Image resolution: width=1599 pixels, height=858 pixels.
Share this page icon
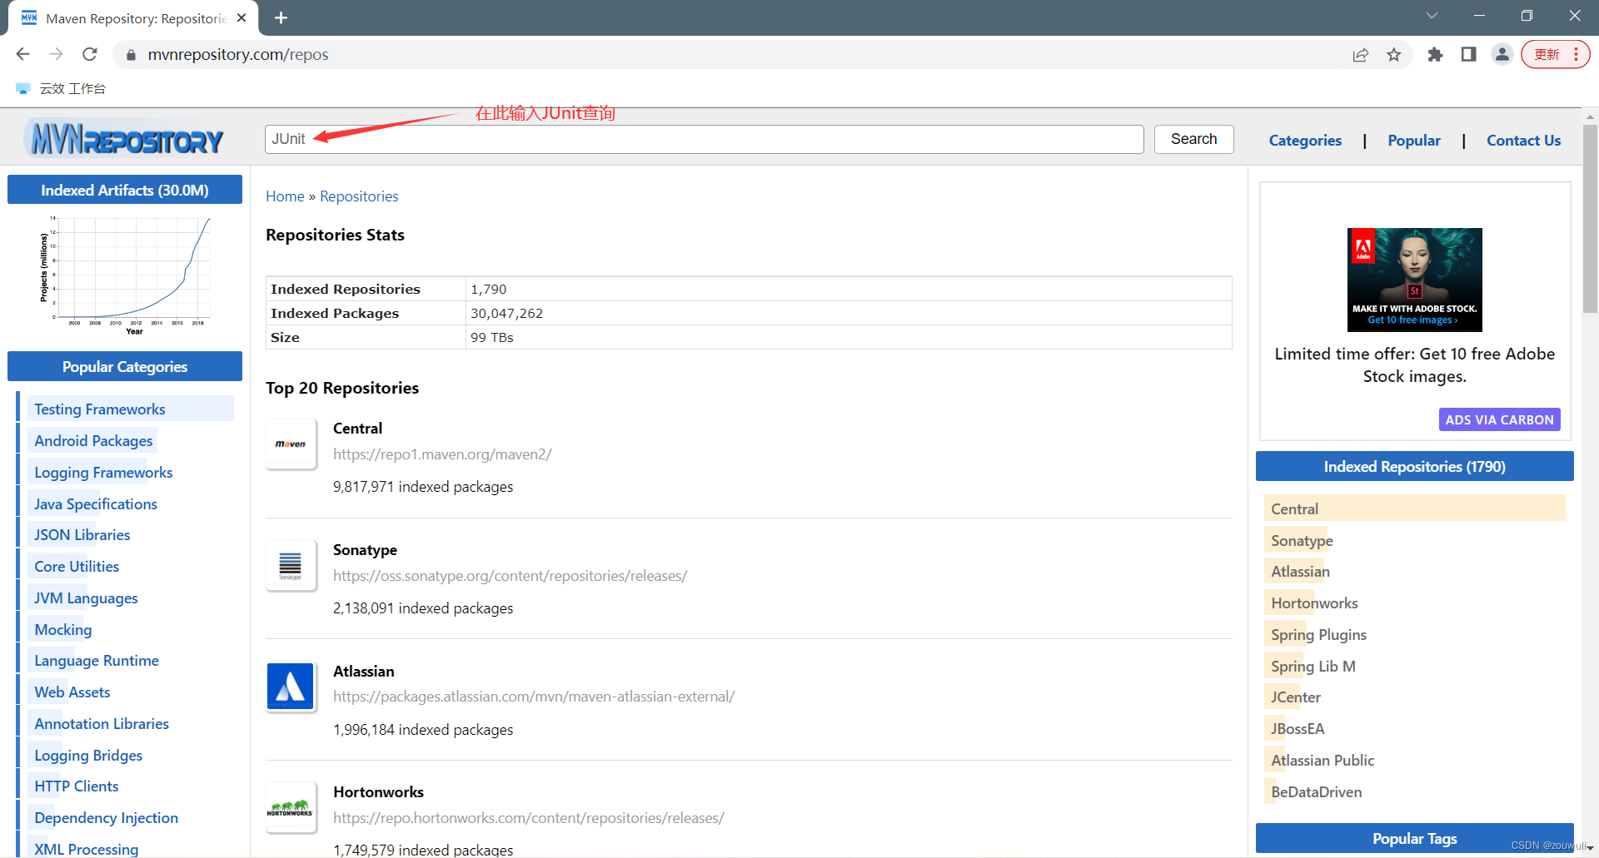click(1361, 55)
